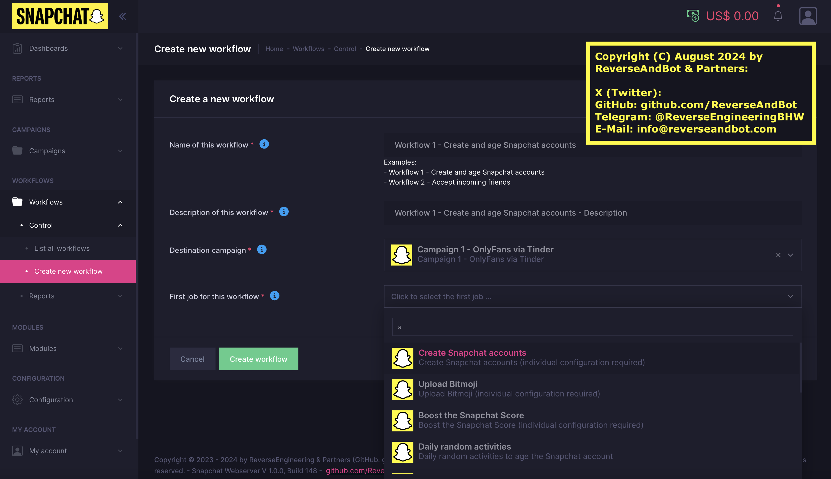Expand the Configuration menu chevron

pyautogui.click(x=120, y=399)
